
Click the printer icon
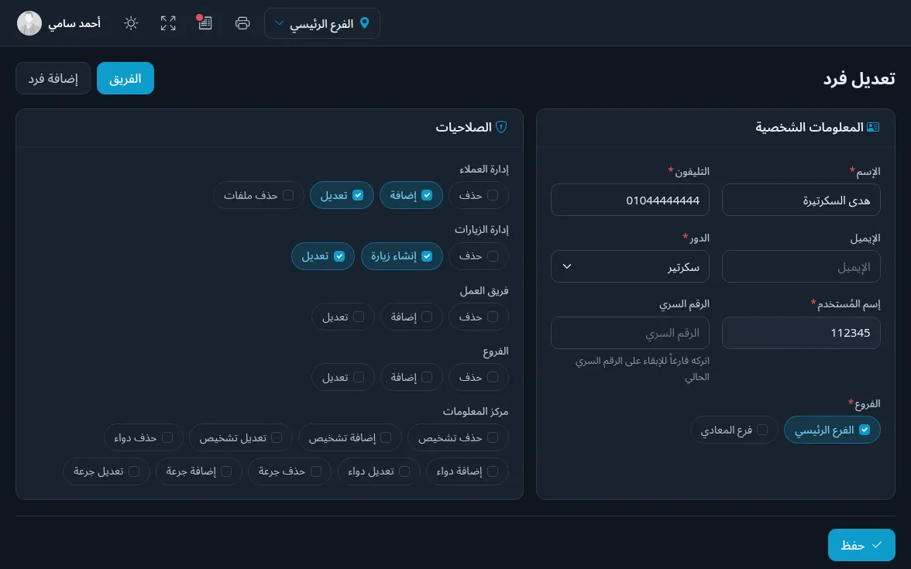pos(242,23)
